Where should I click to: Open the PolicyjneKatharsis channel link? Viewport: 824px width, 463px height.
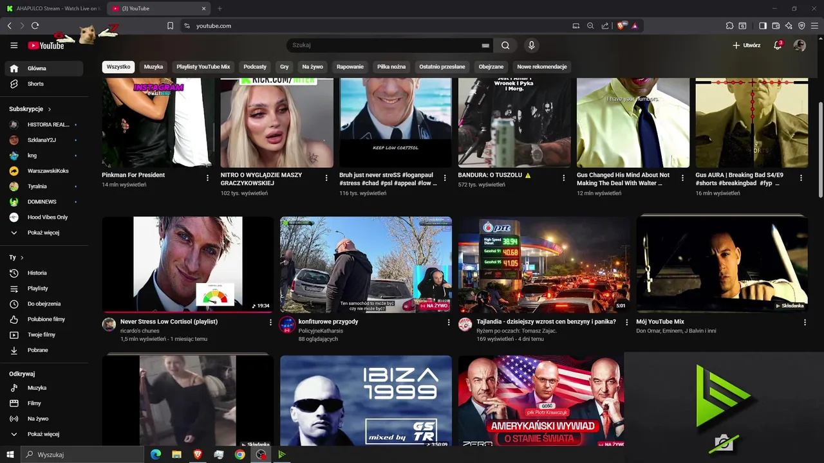tap(321, 331)
